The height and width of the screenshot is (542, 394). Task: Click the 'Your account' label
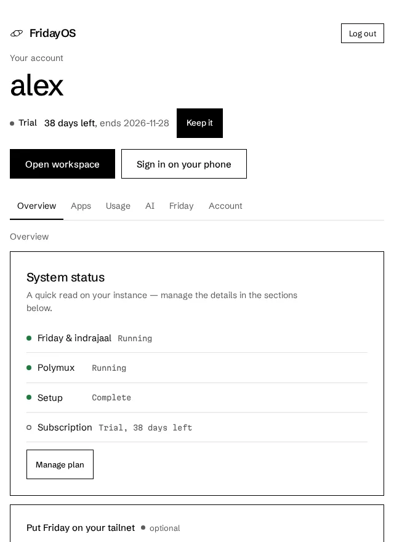click(36, 58)
